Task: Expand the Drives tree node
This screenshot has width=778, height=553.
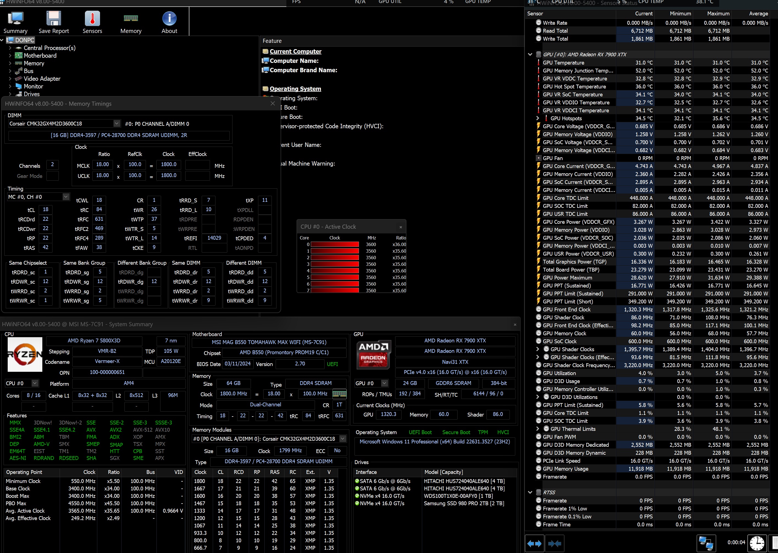Action: [10, 94]
